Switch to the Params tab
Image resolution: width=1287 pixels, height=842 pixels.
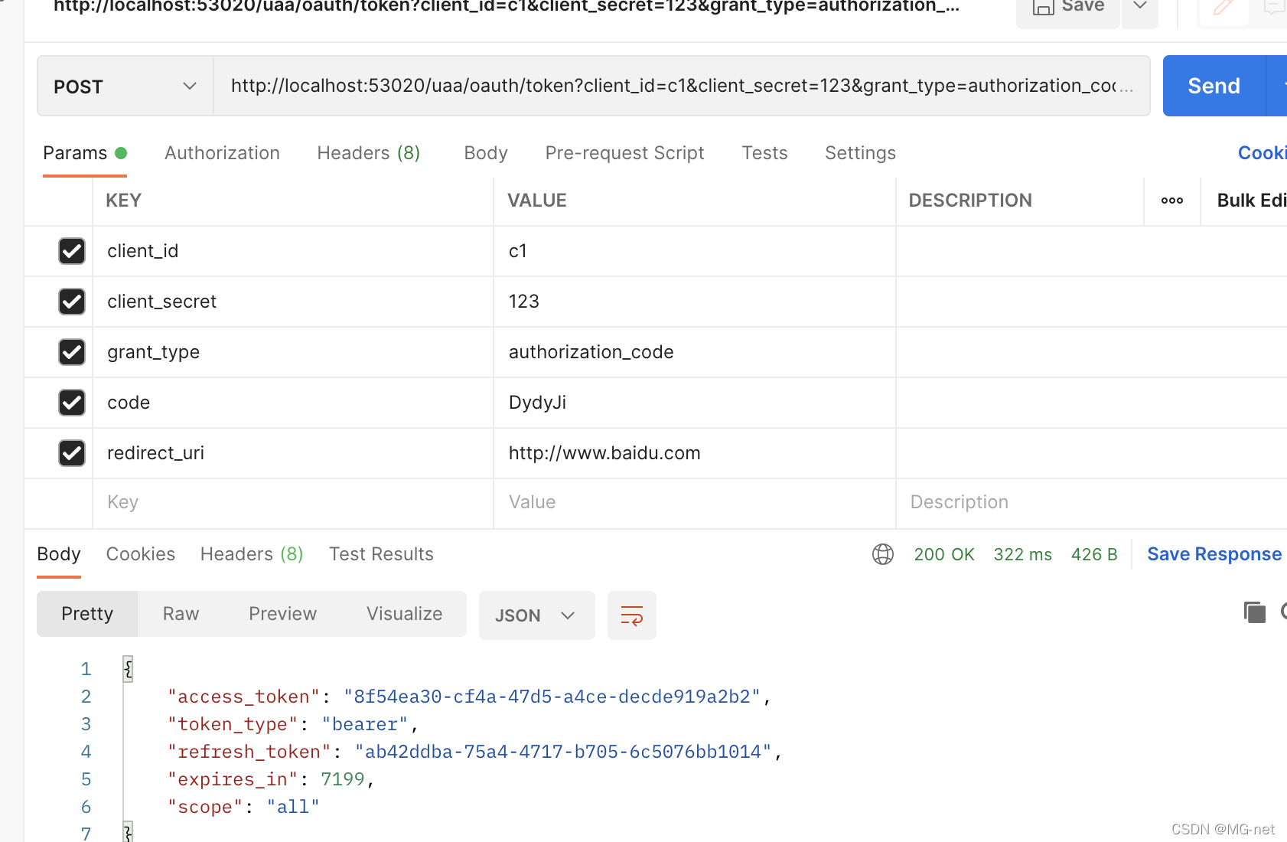point(85,153)
